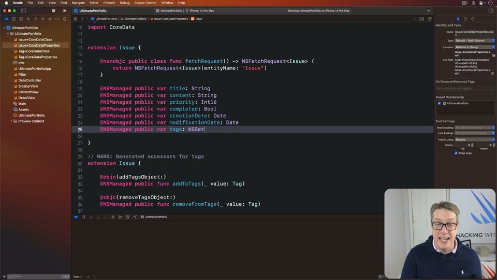Open ContentView file
This screenshot has height=280, width=497.
[28, 92]
